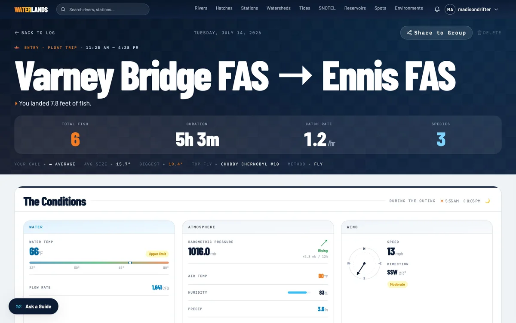Viewport: 516px width, 323px height.
Task: Click the air temp 80°F value
Action: [323, 276]
